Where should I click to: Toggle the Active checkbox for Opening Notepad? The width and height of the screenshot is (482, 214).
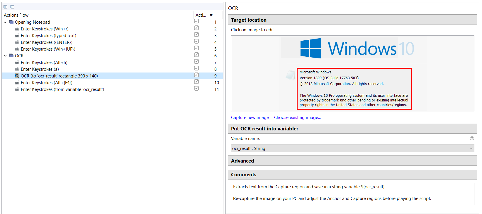pyautogui.click(x=196, y=21)
